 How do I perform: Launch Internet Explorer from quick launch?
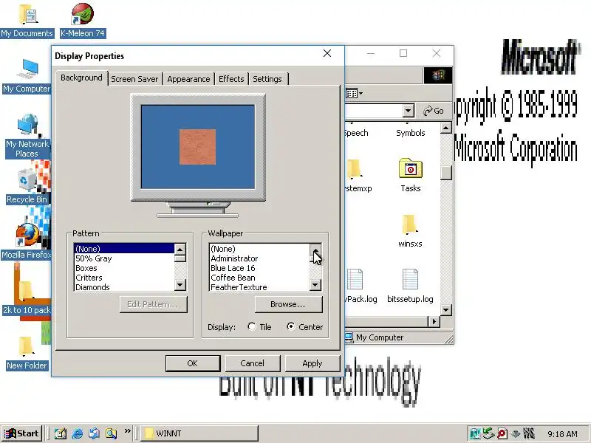point(78,433)
